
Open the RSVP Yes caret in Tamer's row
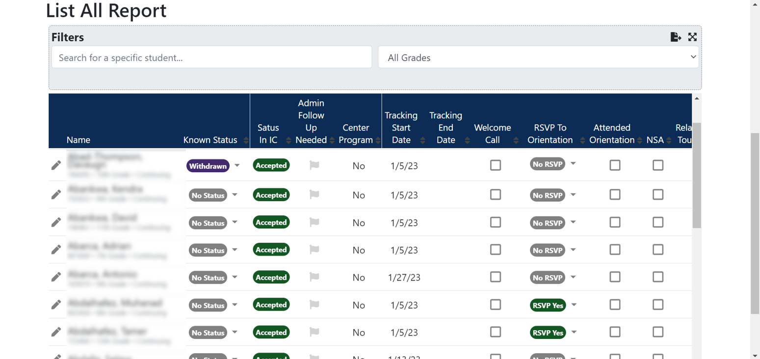(574, 332)
